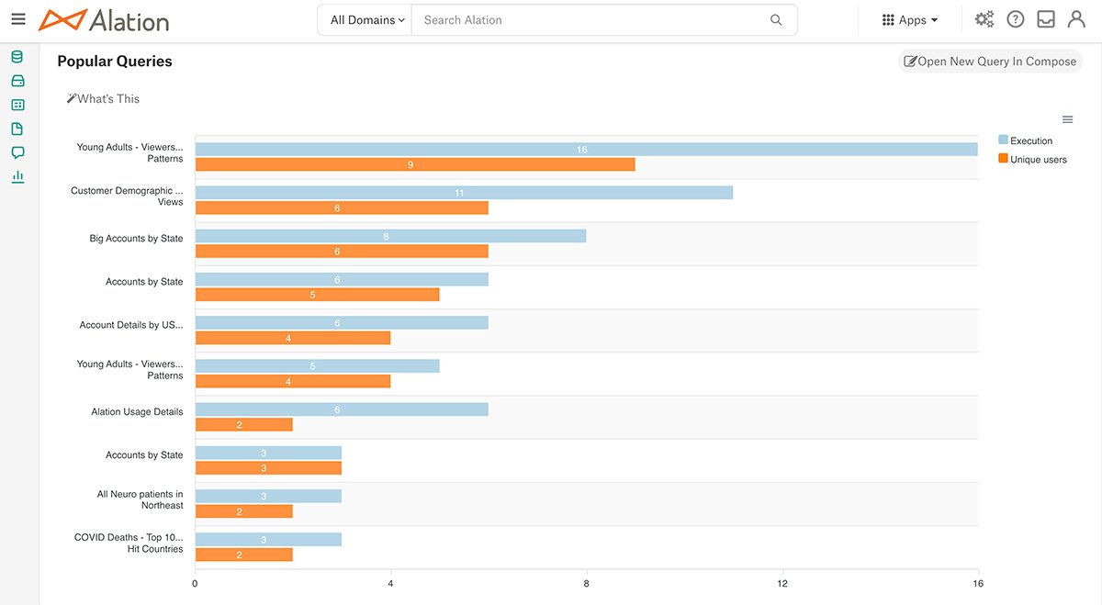The image size is (1102, 605).
Task: Open the file systems drive icon in sidebar
Action: 17,81
